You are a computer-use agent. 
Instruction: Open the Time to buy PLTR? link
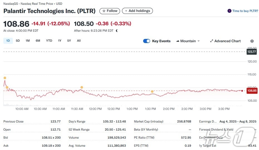pos(245,11)
